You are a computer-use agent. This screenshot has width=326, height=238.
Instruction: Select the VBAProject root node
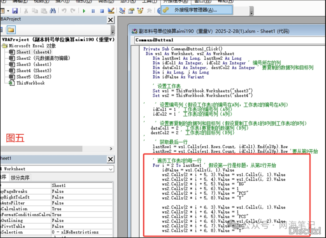(58, 40)
